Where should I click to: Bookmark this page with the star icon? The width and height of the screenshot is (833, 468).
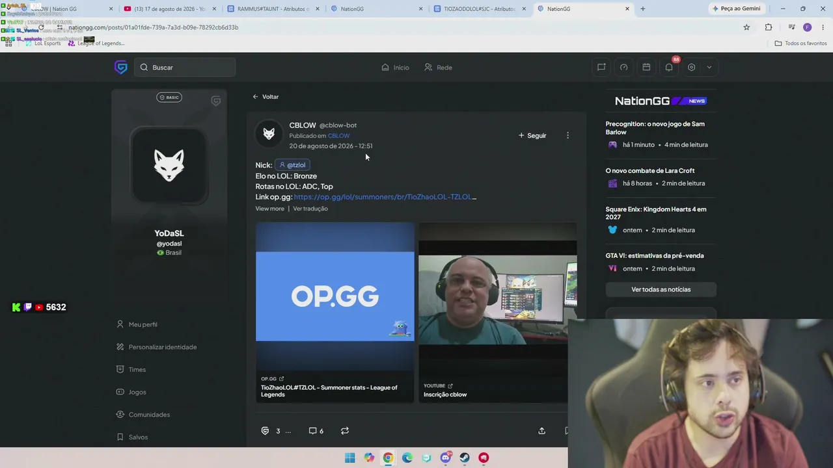[x=746, y=27]
